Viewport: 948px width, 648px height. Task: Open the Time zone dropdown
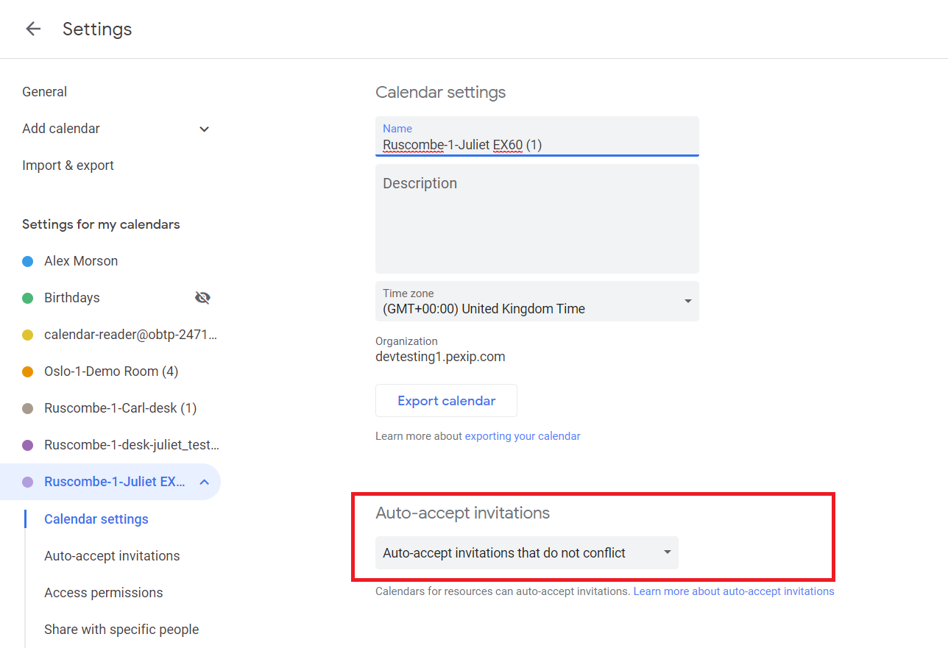pyautogui.click(x=537, y=302)
